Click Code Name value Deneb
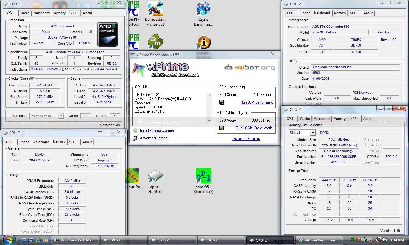The height and width of the screenshot is (245, 409). [x=47, y=32]
